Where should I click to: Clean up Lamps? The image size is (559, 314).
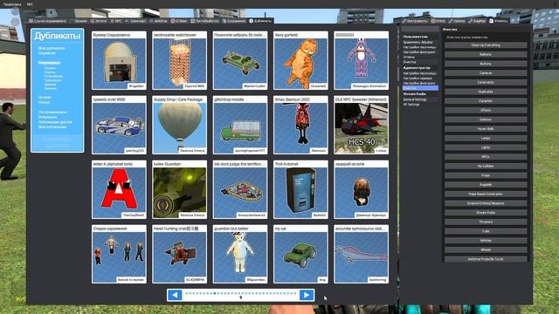click(486, 138)
